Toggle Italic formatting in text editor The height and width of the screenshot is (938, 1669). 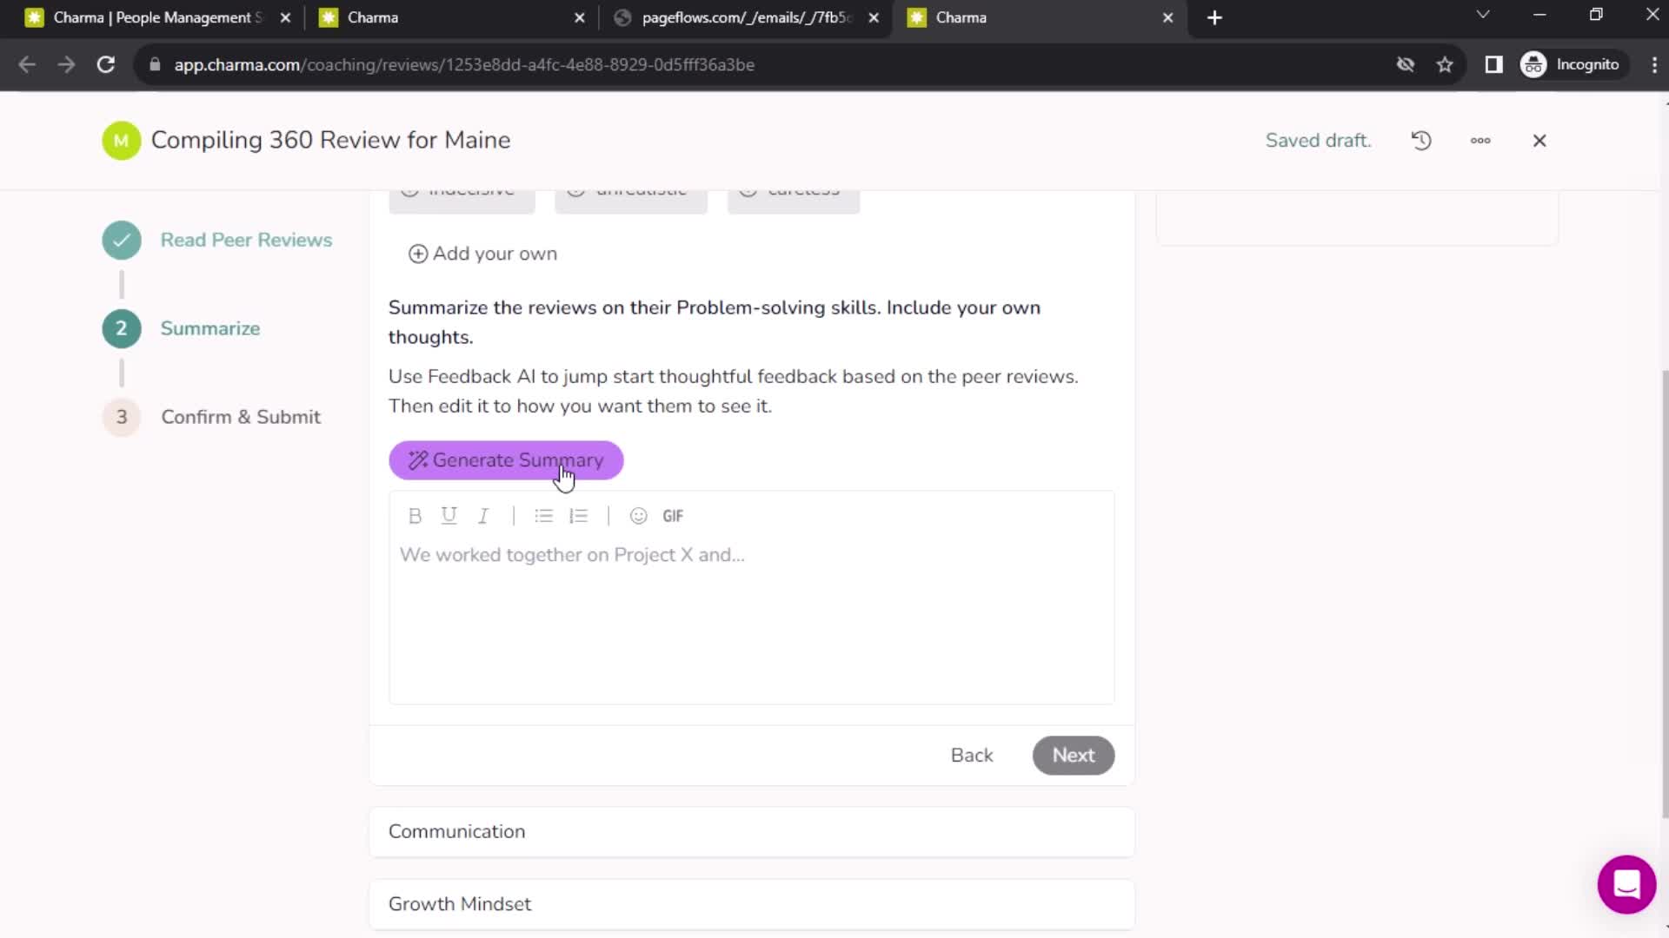click(x=482, y=515)
